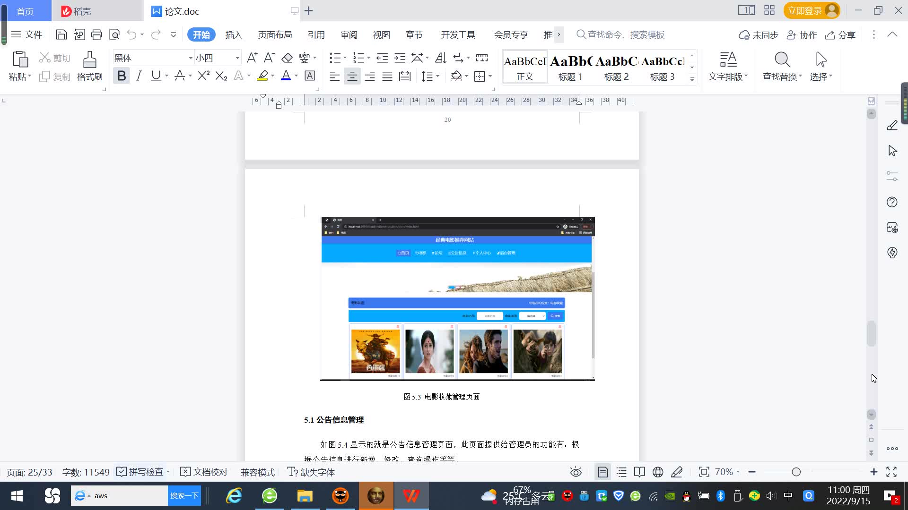Apply superscript formatting

point(203,76)
